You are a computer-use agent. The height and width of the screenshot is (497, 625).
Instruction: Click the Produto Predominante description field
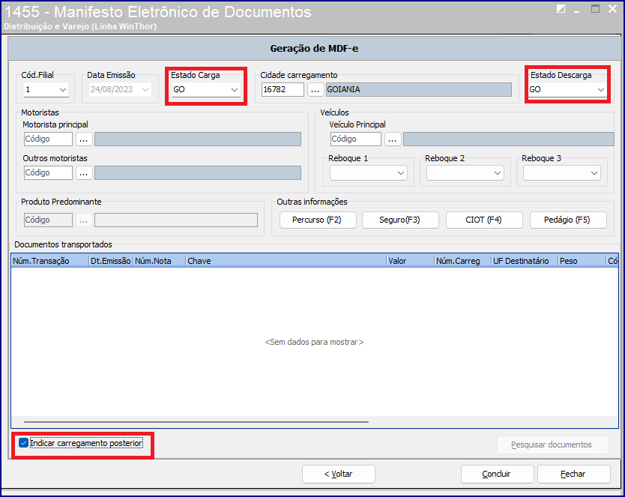pyautogui.click(x=176, y=220)
